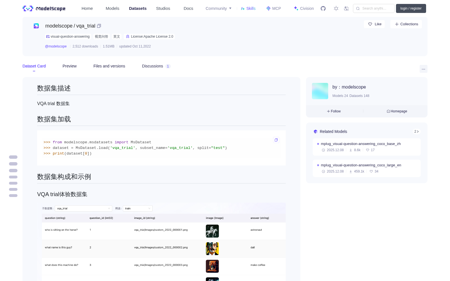Like the vqa_trial dataset

(x=375, y=24)
